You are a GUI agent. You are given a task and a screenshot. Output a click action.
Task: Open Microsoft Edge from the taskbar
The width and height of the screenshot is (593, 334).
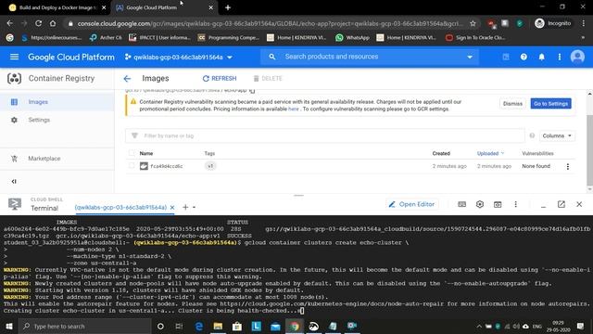tap(199, 326)
